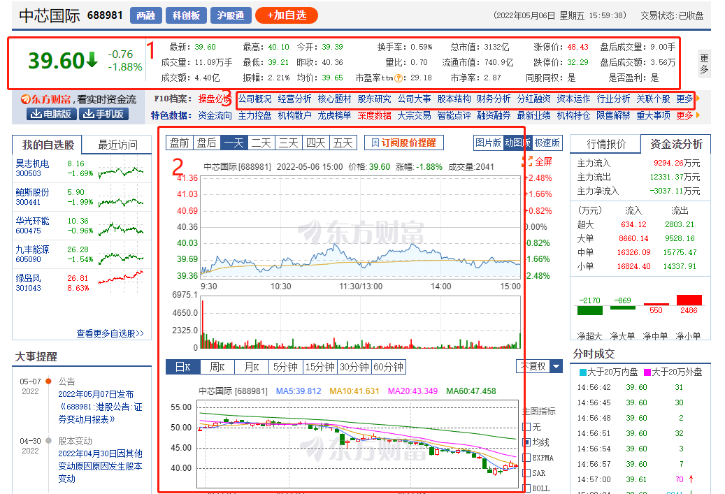Switch to 月K chart tab

click(252, 367)
